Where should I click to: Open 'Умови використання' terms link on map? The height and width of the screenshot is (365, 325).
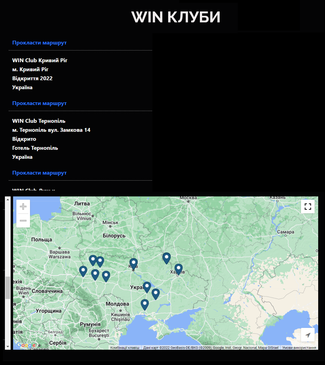click(x=299, y=348)
